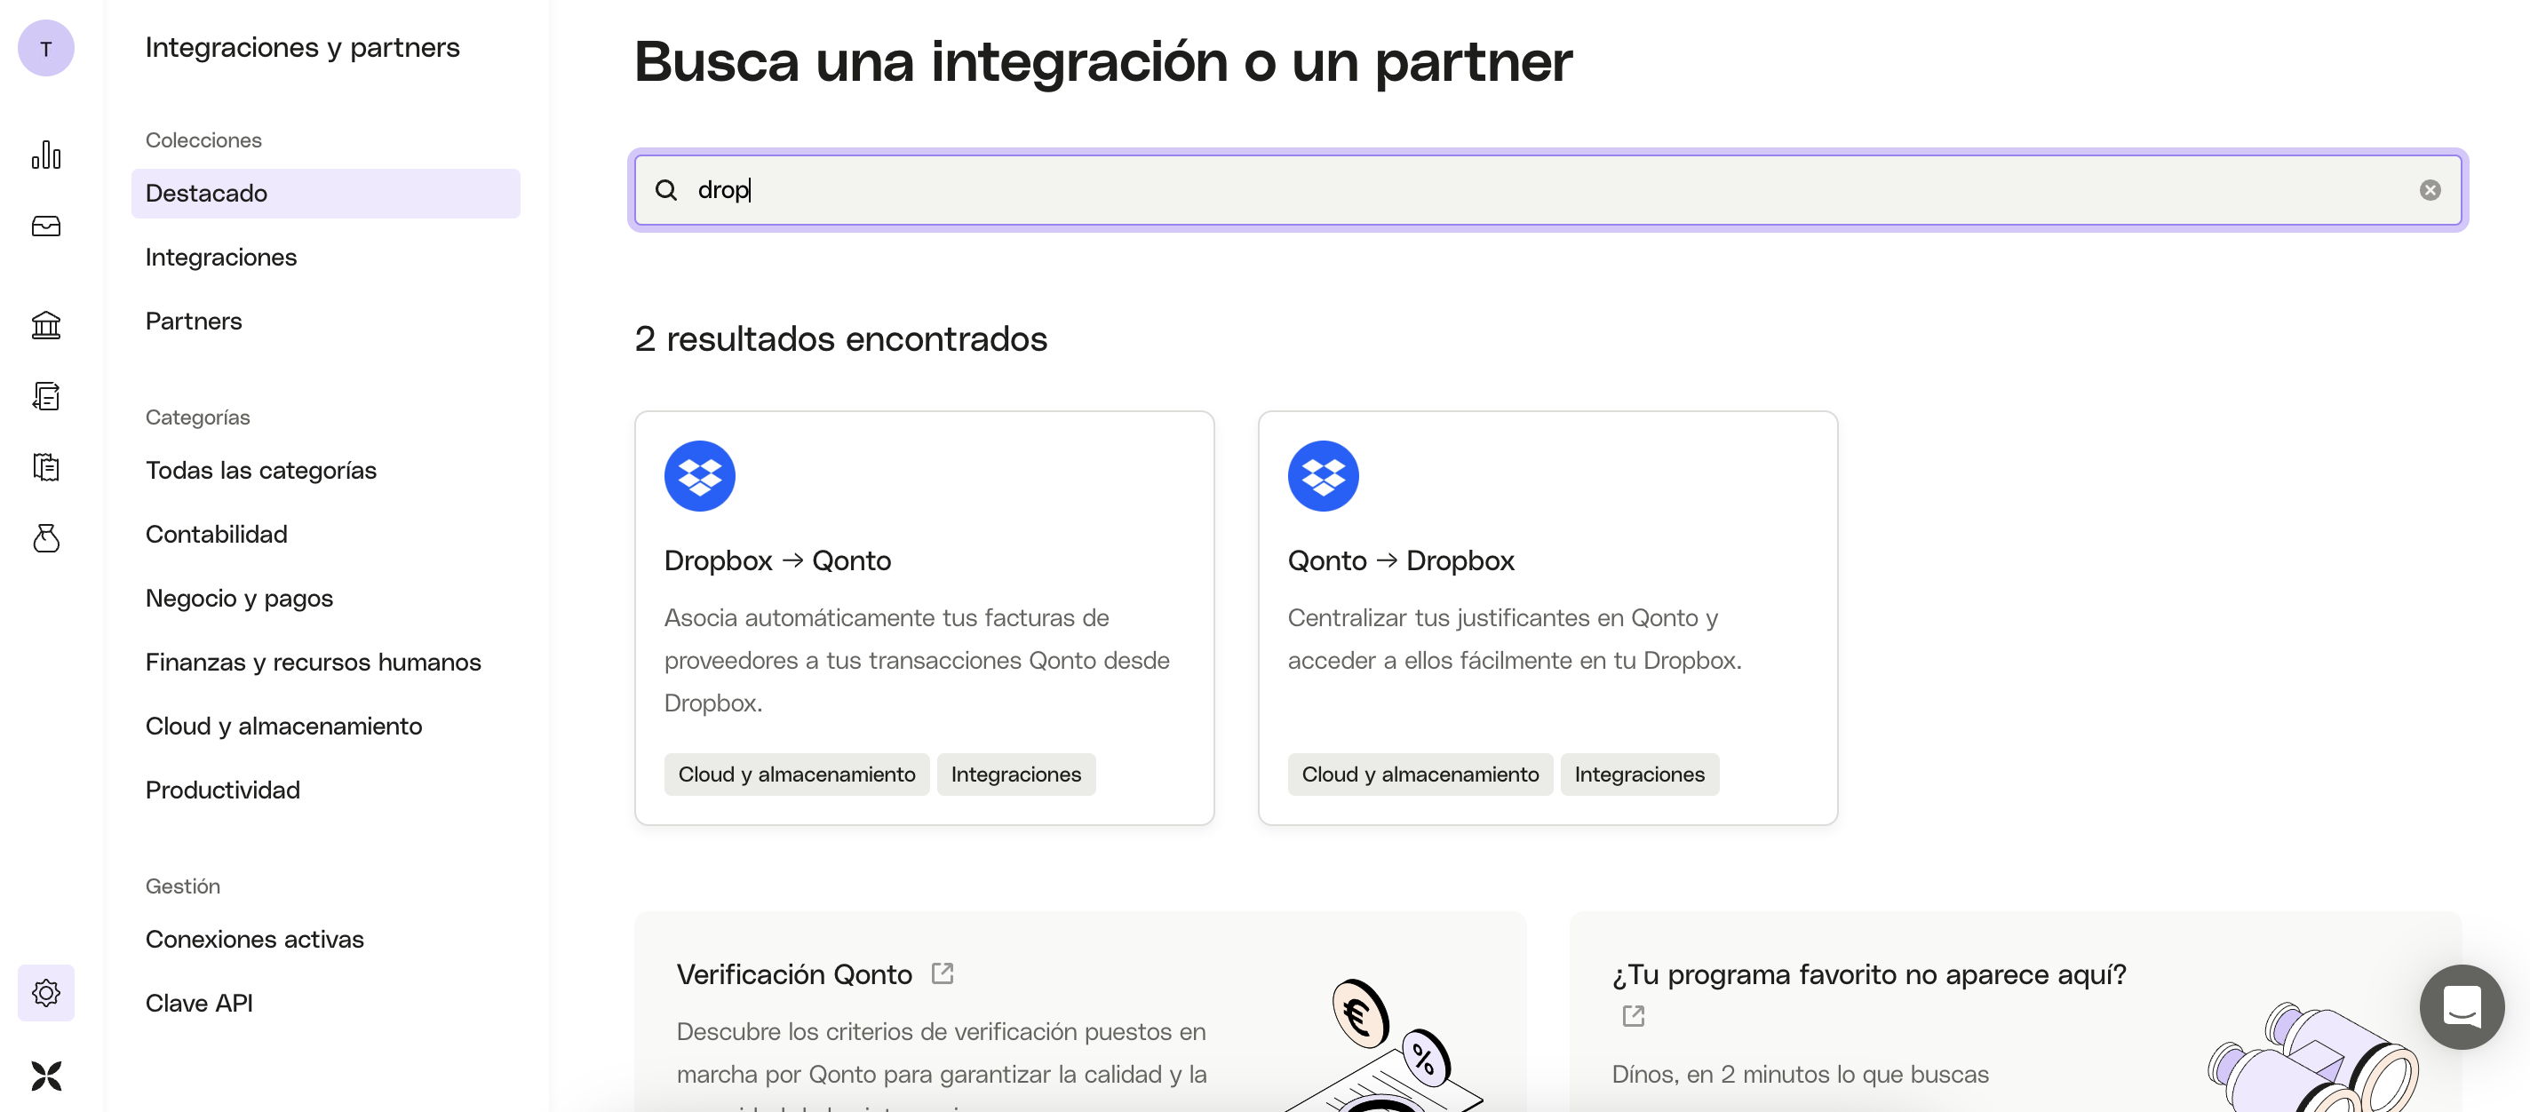
Task: Open ¿Tu programa favorito no aparece aquí? link
Action: [x=1868, y=973]
